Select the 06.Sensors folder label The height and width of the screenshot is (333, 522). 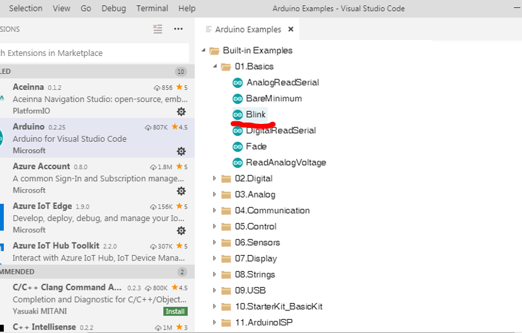(257, 242)
